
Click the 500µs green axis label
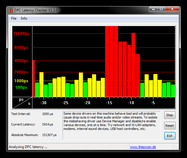click(21, 87)
